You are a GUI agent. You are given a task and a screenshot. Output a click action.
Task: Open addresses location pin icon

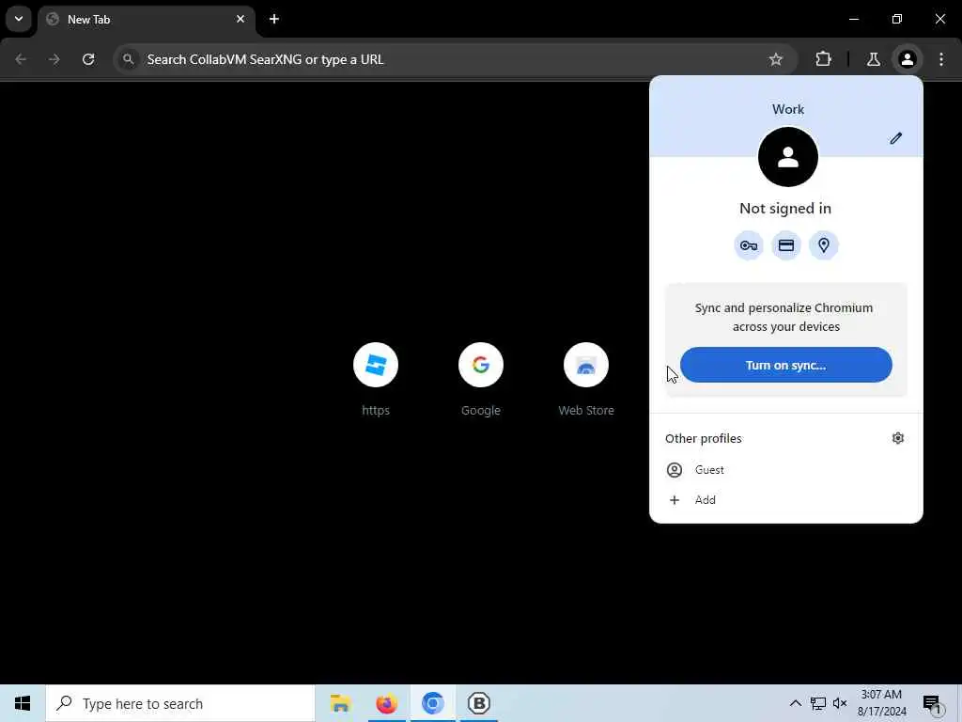[823, 245]
